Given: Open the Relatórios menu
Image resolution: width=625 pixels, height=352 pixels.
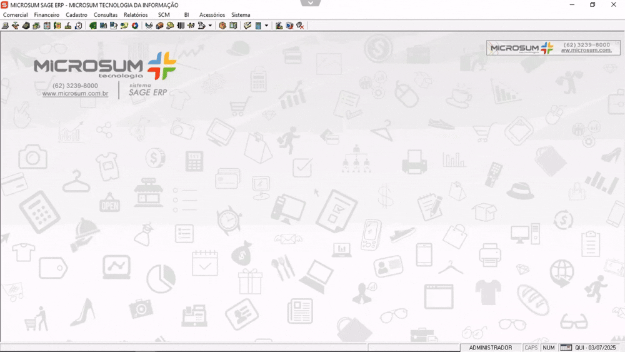Looking at the screenshot, I should [136, 15].
